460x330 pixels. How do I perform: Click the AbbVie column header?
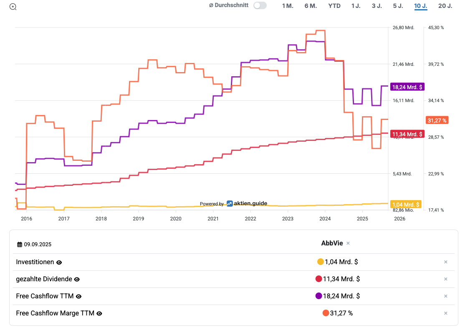(x=332, y=243)
